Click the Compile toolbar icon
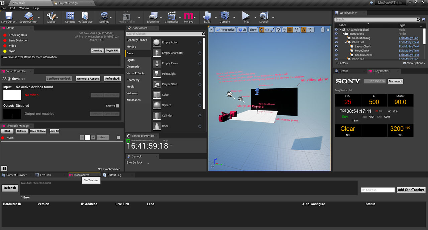This screenshot has width=428, height=230. 225,17
